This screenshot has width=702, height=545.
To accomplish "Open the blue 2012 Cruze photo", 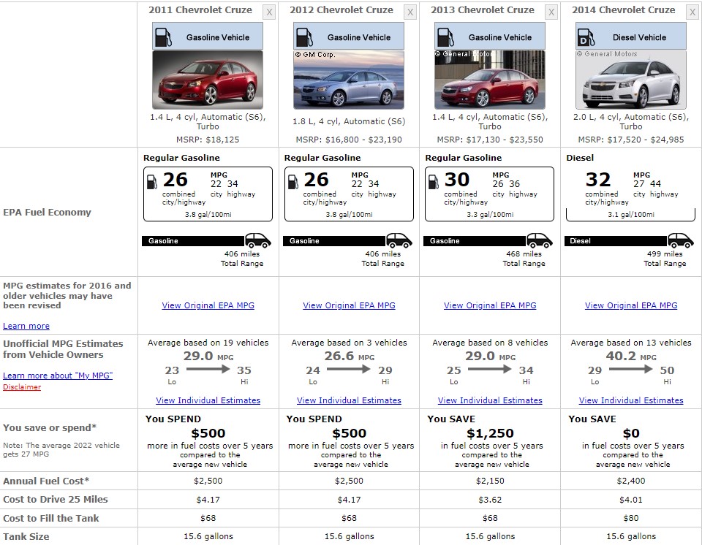I will (x=349, y=80).
